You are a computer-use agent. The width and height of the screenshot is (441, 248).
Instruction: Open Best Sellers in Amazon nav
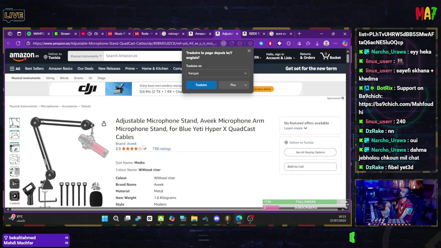coord(34,69)
